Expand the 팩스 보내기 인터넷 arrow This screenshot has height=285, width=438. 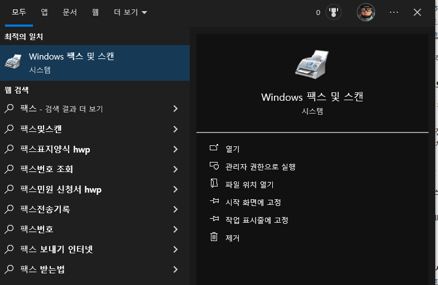tap(175, 249)
